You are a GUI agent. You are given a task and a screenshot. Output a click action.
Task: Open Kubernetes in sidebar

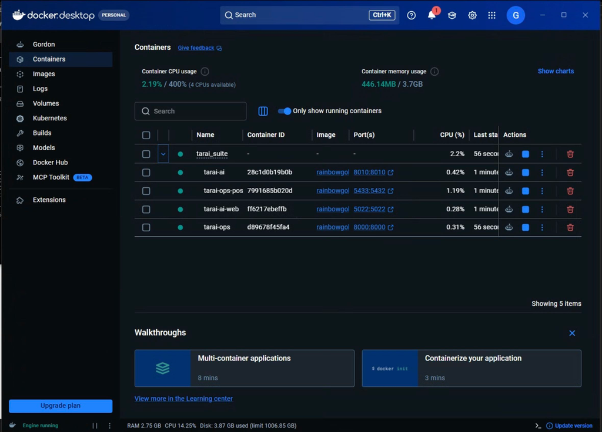[61, 119]
